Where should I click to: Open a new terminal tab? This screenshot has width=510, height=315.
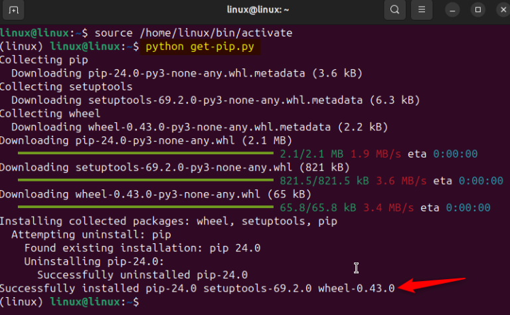pos(14,10)
